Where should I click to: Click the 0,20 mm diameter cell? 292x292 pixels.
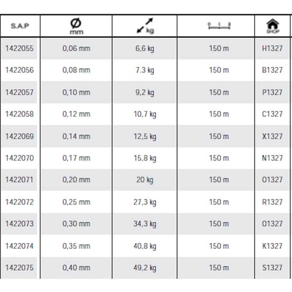tap(76, 180)
